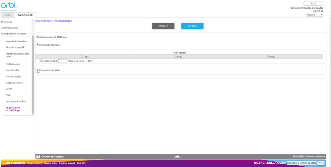Screen dimensions: 331x167
Task: Switch to the BASE tab
Action: 7,15
